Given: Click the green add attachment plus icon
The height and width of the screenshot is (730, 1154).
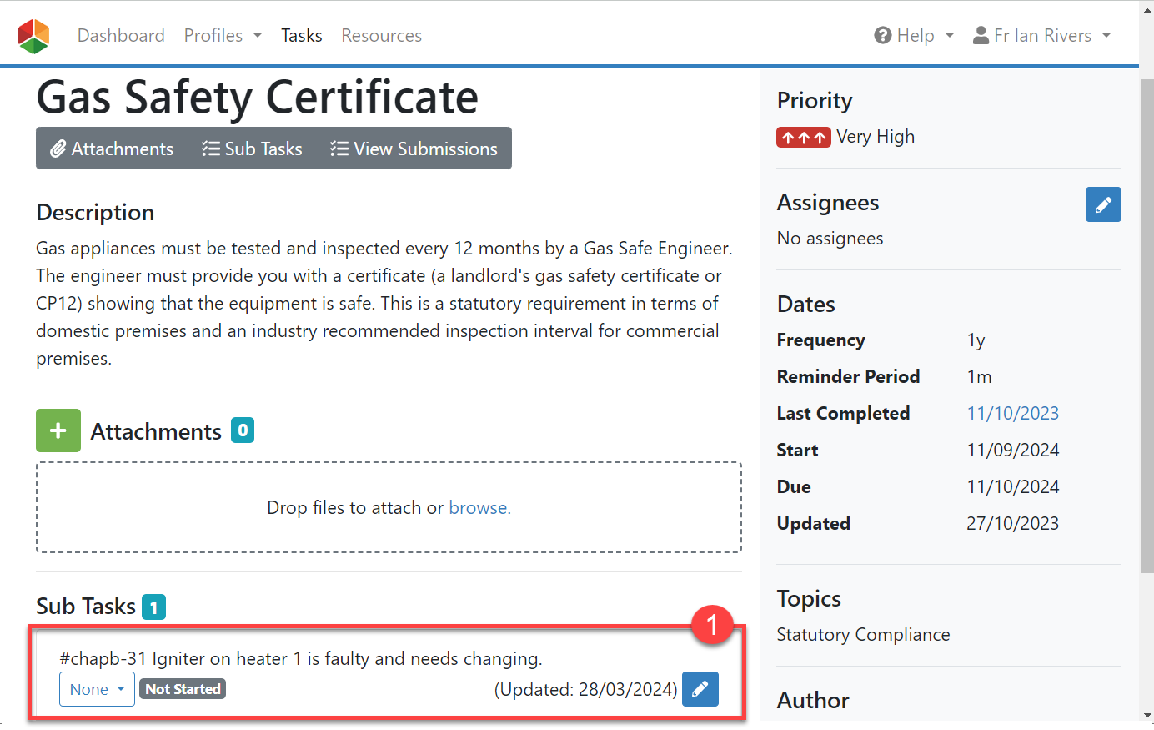Looking at the screenshot, I should pyautogui.click(x=58, y=430).
